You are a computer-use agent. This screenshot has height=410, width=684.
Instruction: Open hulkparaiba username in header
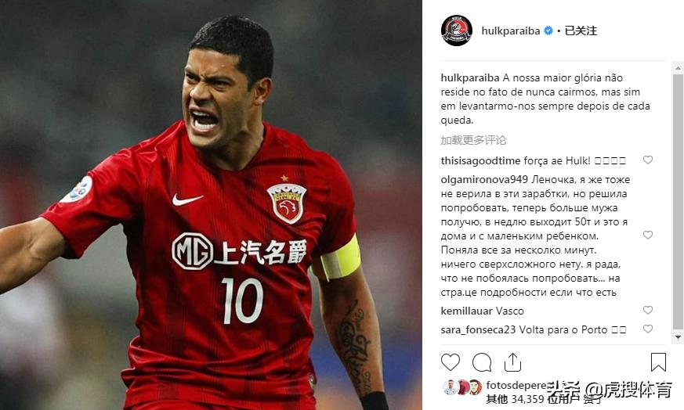(x=510, y=31)
